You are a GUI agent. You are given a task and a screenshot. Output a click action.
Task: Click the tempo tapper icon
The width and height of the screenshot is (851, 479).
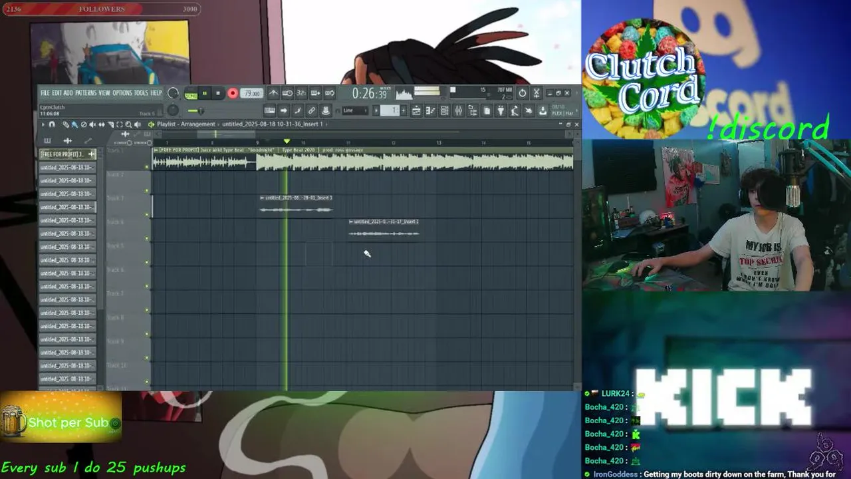(x=515, y=110)
